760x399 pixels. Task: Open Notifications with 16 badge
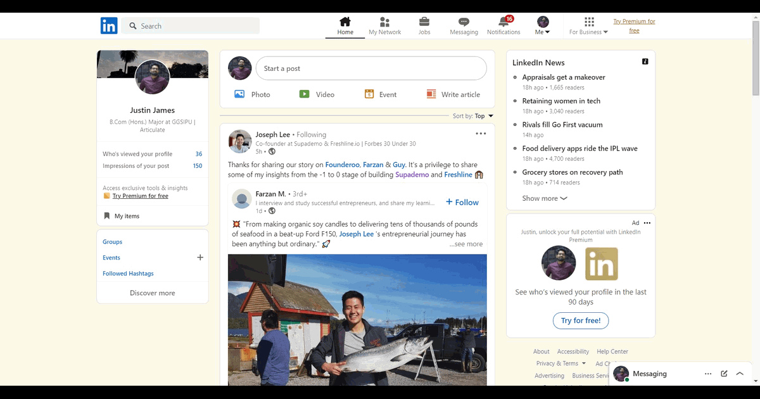point(503,26)
